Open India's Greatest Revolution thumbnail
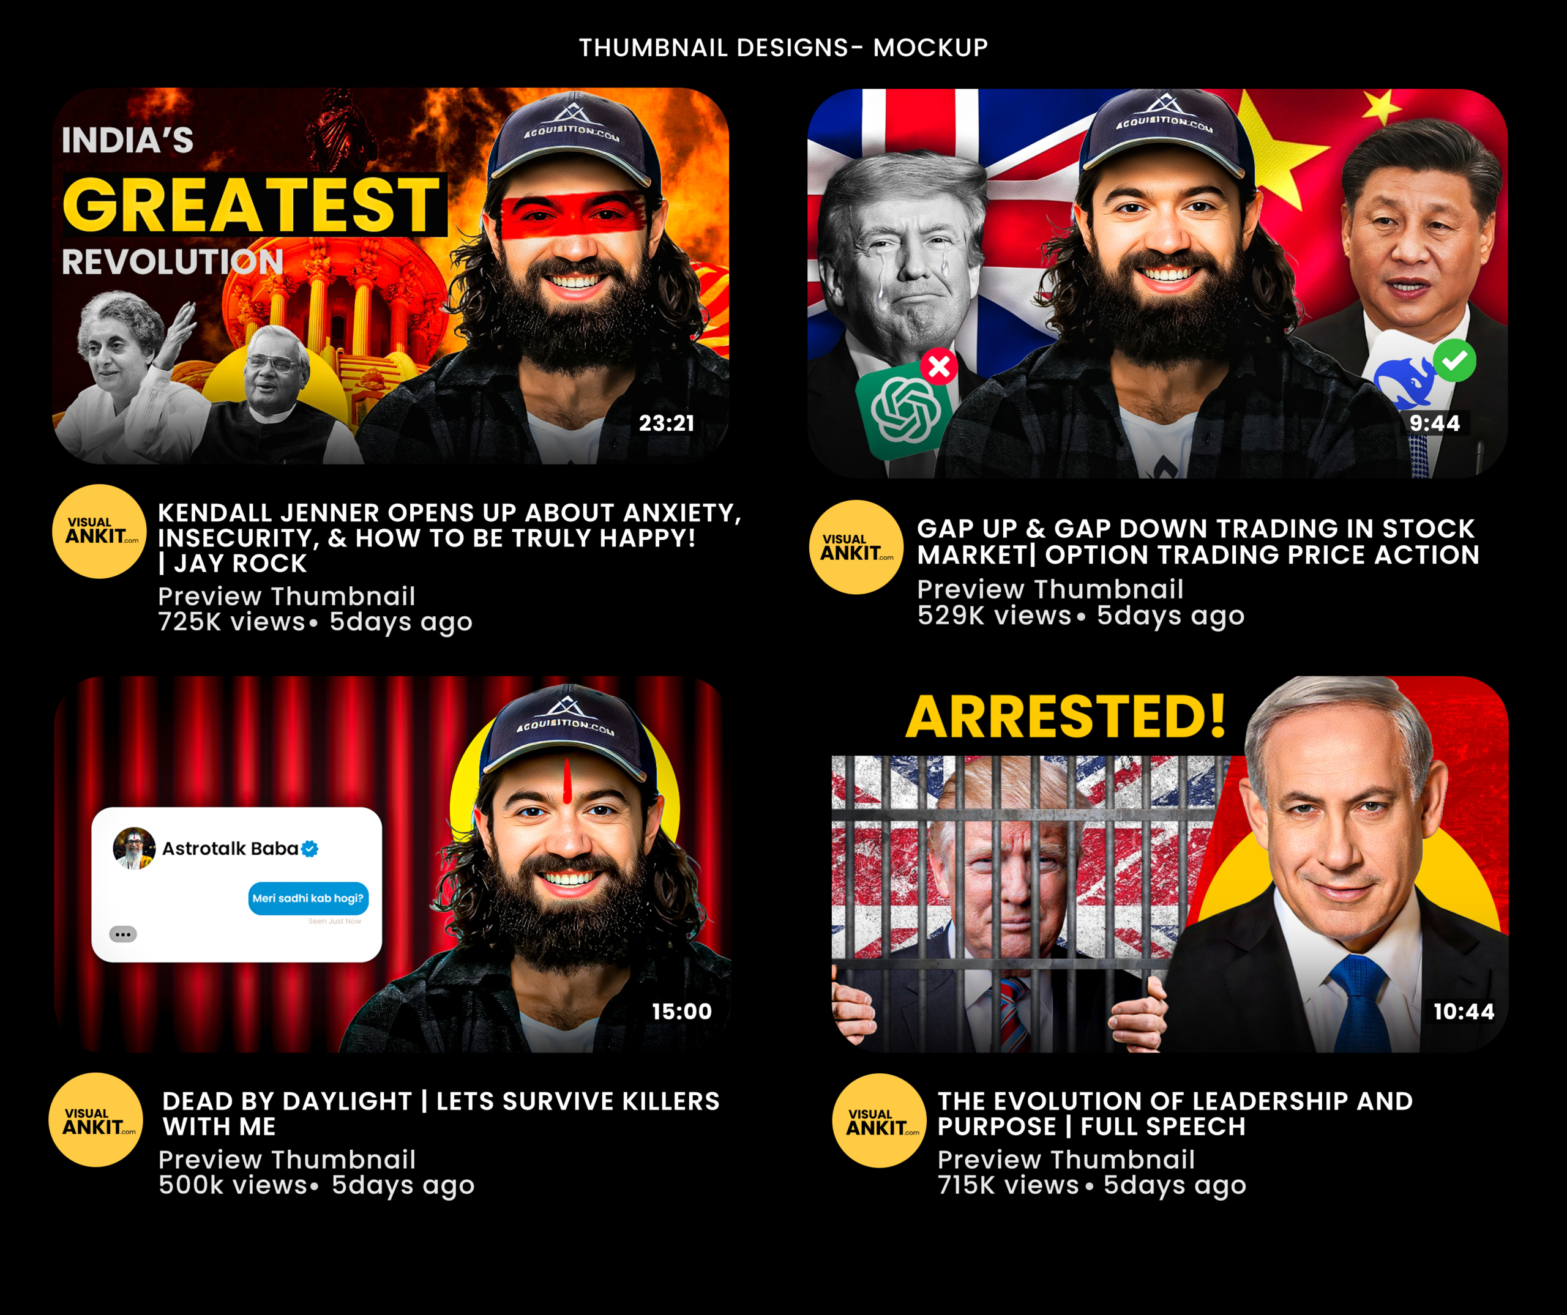The height and width of the screenshot is (1315, 1567). click(x=391, y=276)
